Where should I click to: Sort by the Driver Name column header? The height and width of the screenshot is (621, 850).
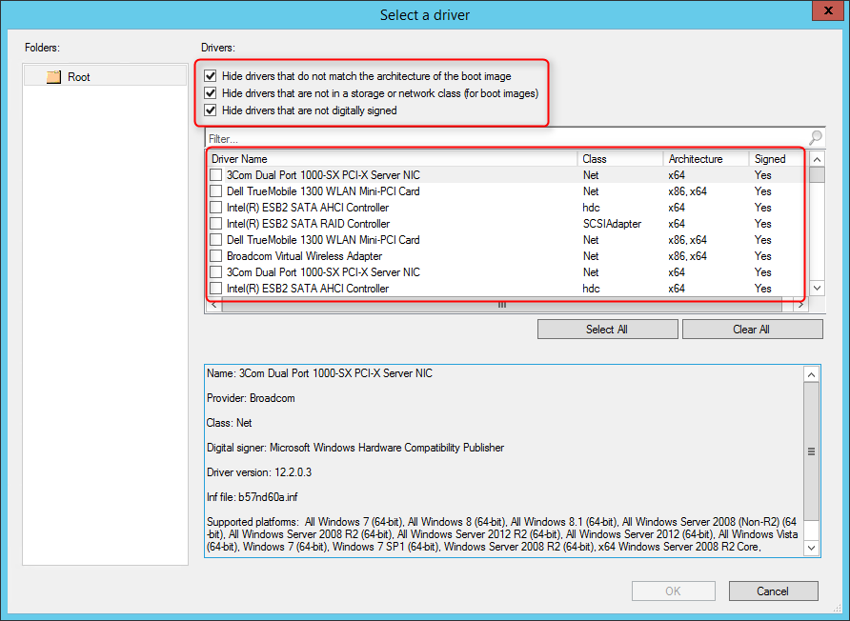coord(393,159)
